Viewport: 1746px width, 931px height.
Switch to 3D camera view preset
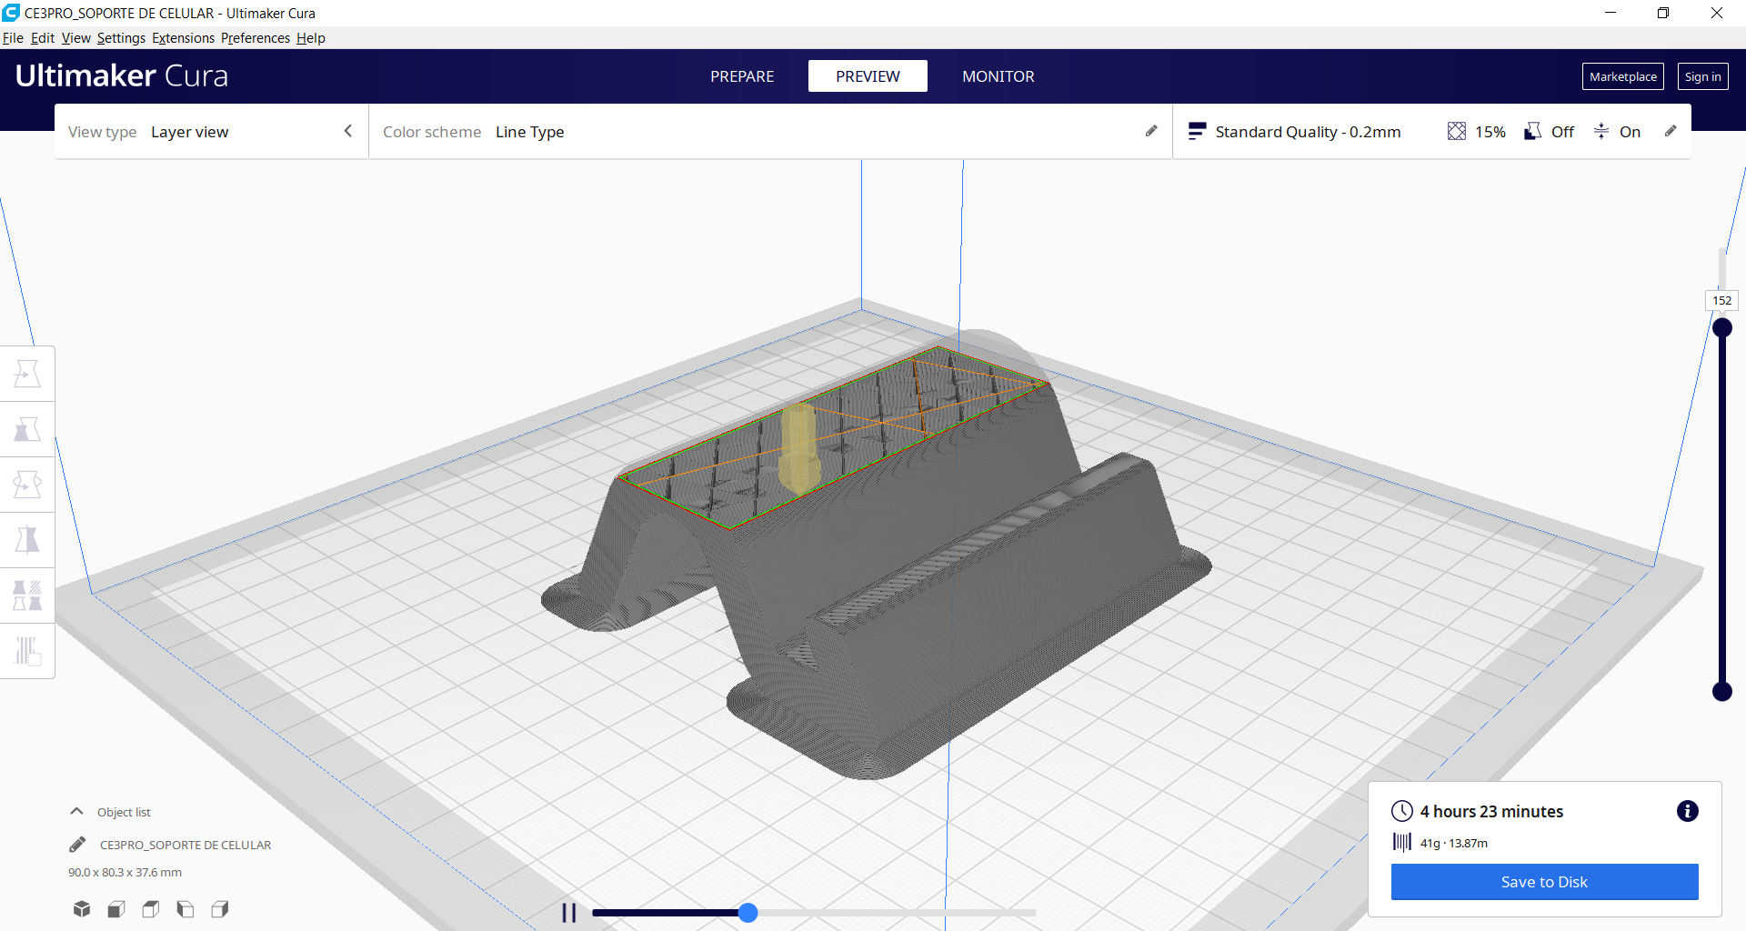[x=81, y=908]
